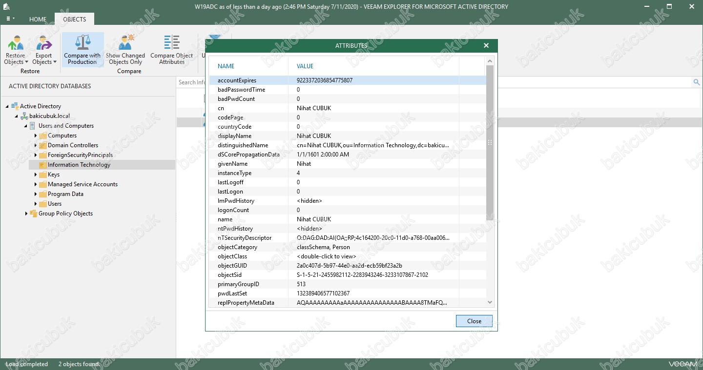The width and height of the screenshot is (703, 370).
Task: Select the Managed Service Accounts folder
Action: 83,184
